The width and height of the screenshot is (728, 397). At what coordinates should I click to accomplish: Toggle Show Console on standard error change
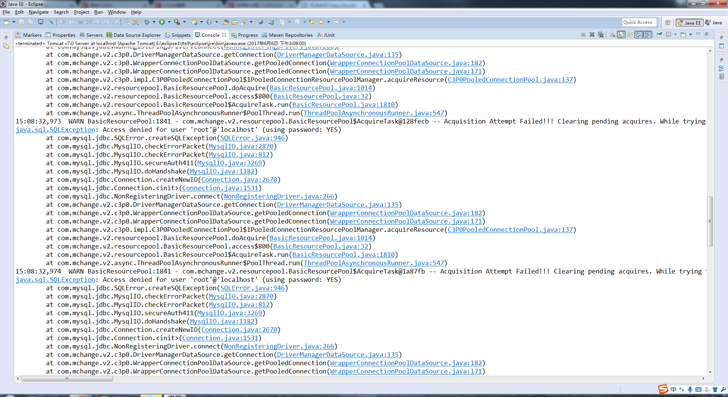pyautogui.click(x=648, y=34)
